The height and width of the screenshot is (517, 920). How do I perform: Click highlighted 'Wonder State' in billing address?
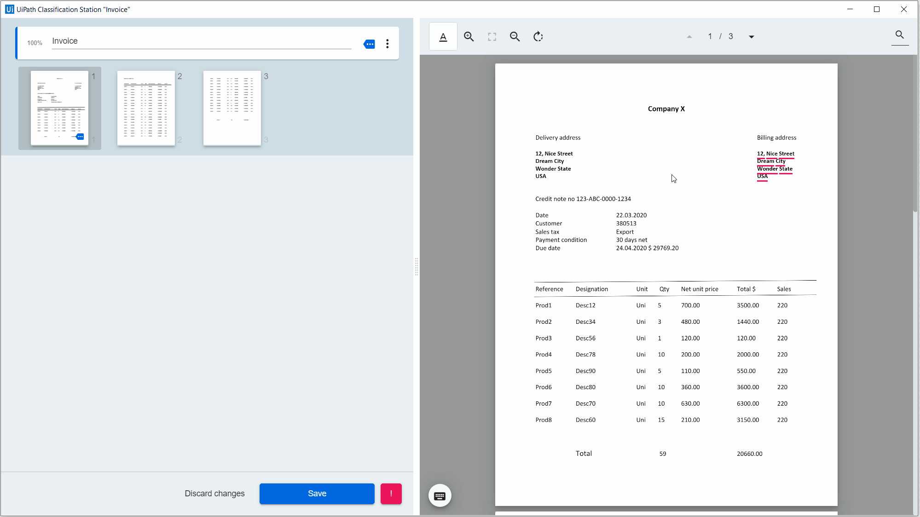775,169
